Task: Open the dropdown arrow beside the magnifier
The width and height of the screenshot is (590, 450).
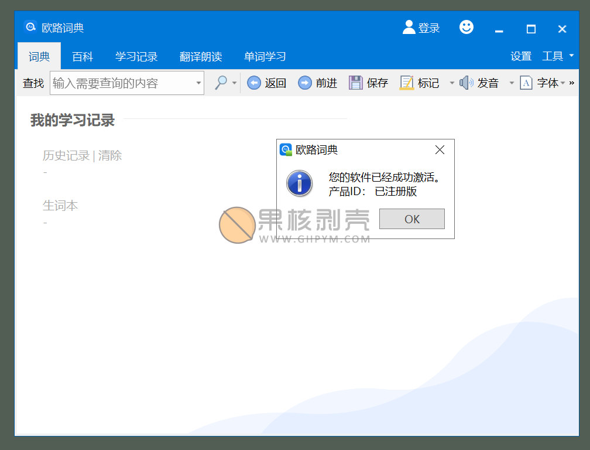Action: [x=235, y=83]
